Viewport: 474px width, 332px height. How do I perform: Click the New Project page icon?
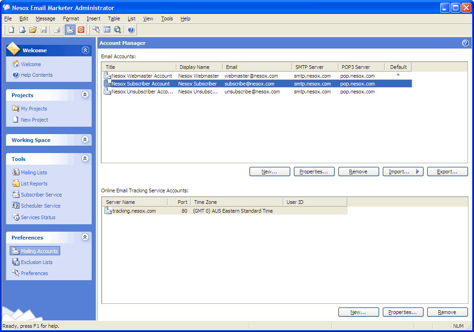pos(16,119)
